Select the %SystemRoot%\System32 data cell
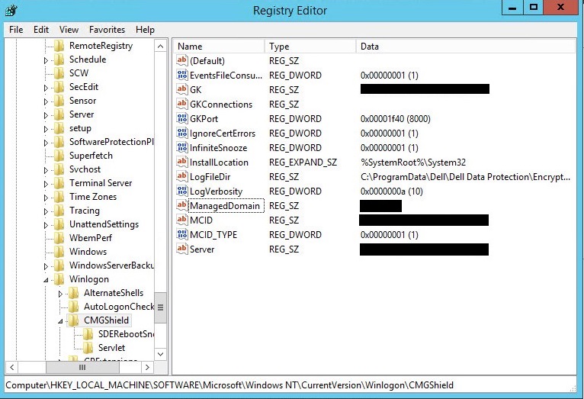The width and height of the screenshot is (584, 399). [413, 162]
